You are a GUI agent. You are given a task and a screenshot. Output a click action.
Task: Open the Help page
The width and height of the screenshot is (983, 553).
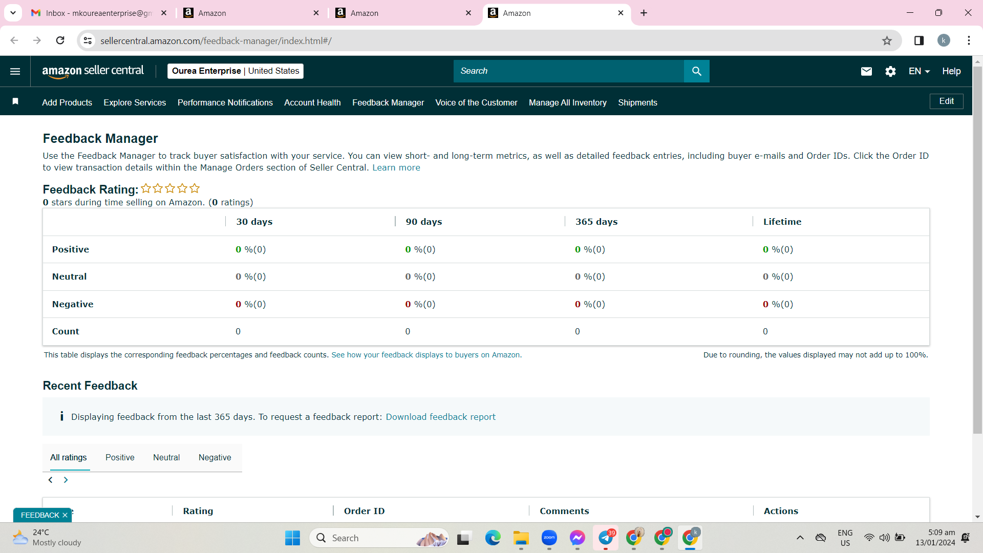(951, 71)
